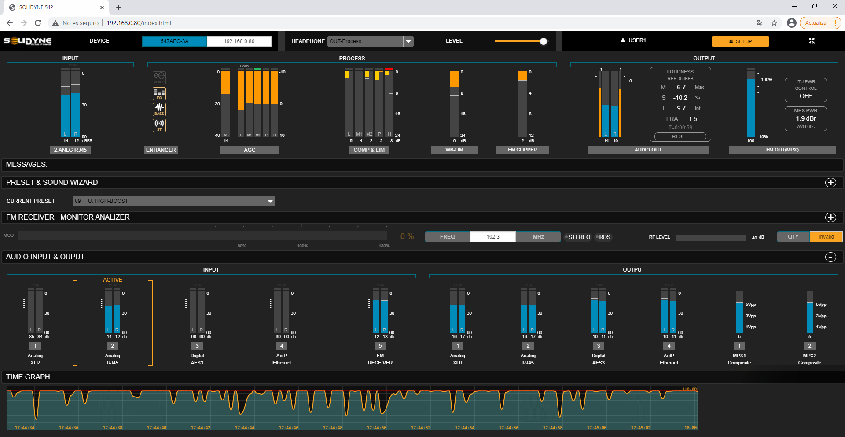Open the current preset dropdown arrow
The width and height of the screenshot is (845, 437).
[270, 201]
